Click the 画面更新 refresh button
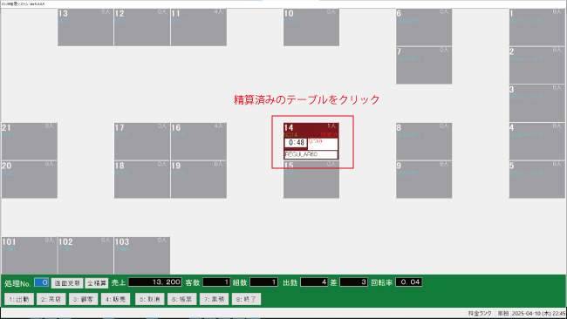 [x=67, y=283]
